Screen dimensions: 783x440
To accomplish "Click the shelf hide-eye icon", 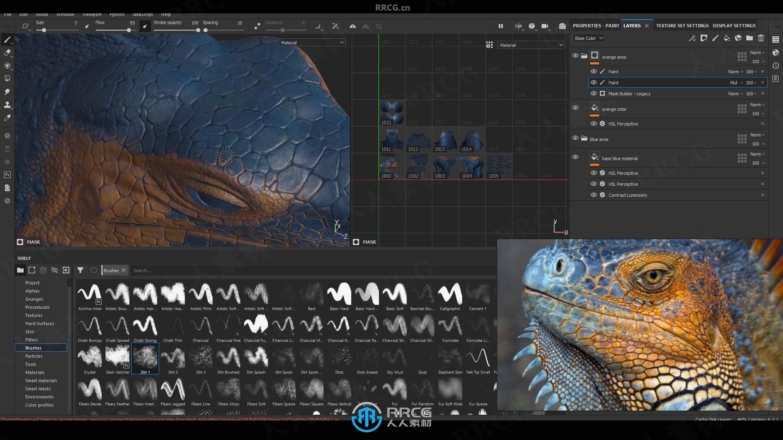I will click(x=55, y=270).
